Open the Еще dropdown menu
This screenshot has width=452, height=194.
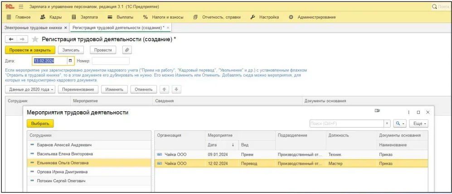pos(418,123)
